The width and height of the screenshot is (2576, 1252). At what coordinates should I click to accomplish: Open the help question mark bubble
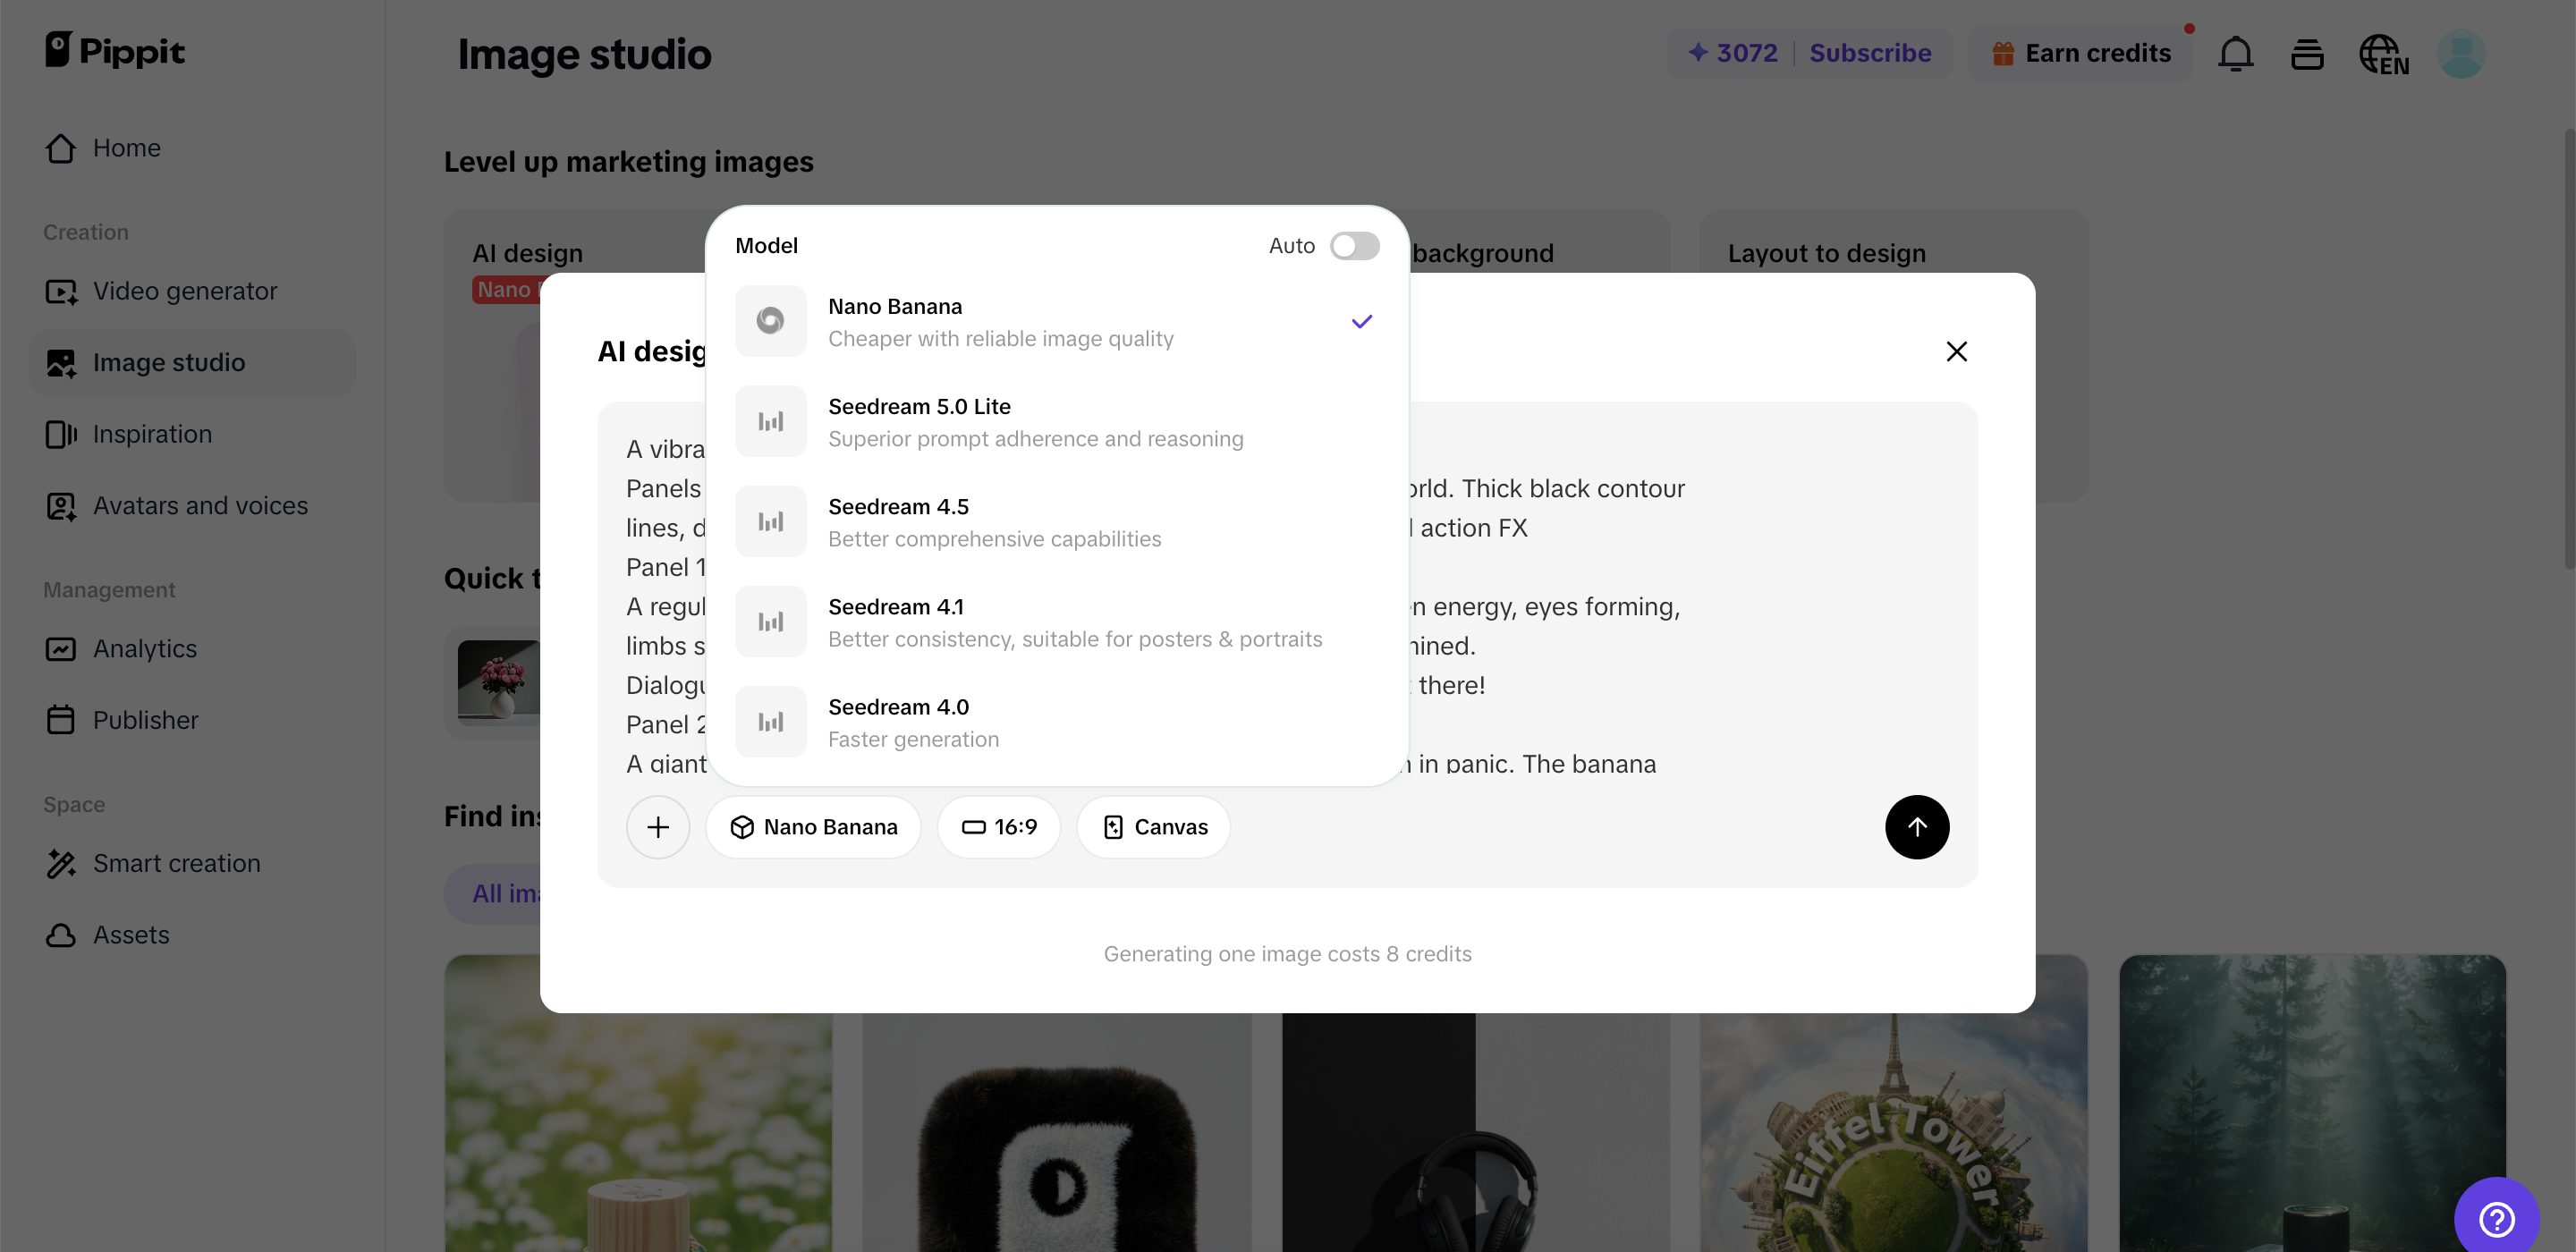[x=2496, y=1218]
